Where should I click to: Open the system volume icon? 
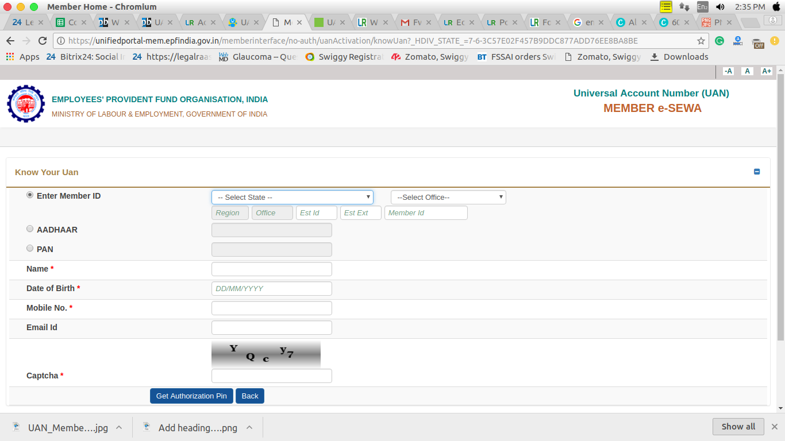coord(720,7)
